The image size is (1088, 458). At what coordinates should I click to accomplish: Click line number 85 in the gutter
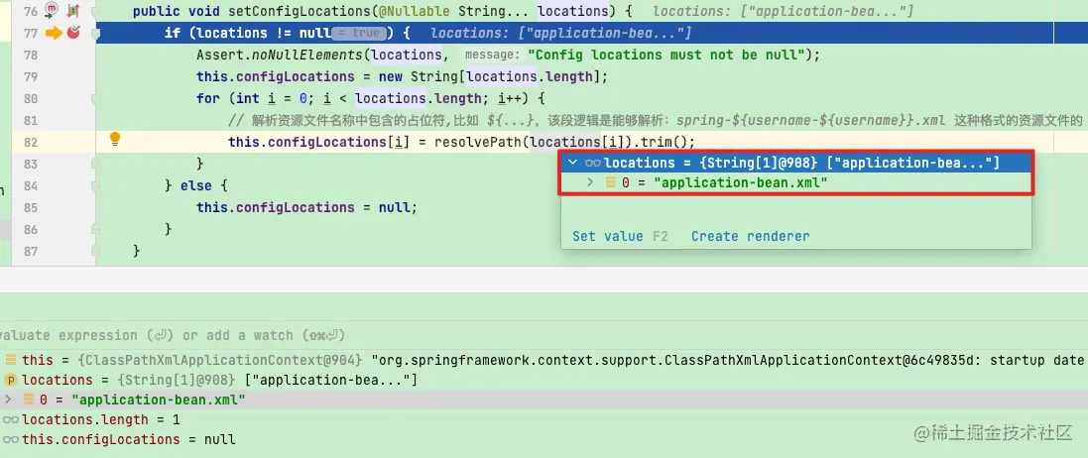point(30,207)
